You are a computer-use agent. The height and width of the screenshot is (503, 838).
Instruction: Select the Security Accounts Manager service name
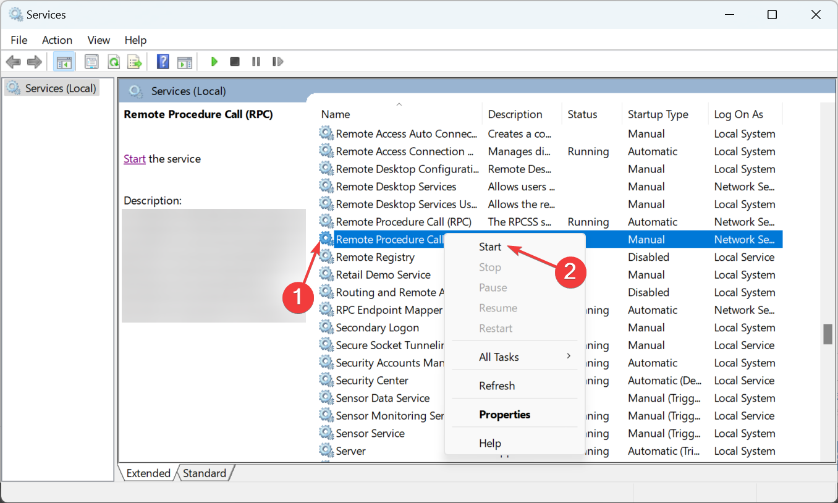coord(391,363)
